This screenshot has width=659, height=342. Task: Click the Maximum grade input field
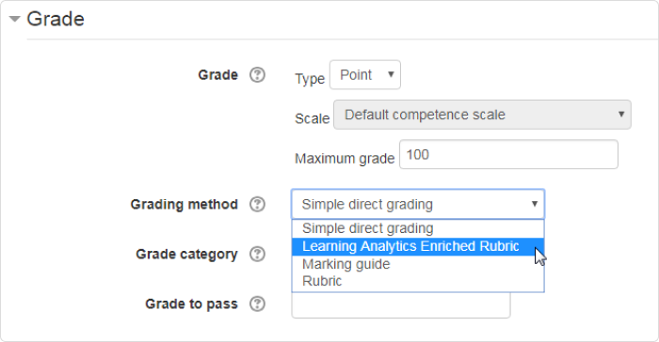pyautogui.click(x=508, y=154)
